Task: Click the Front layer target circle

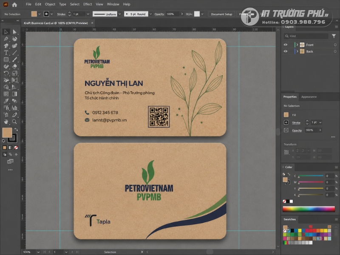Action: [x=335, y=45]
